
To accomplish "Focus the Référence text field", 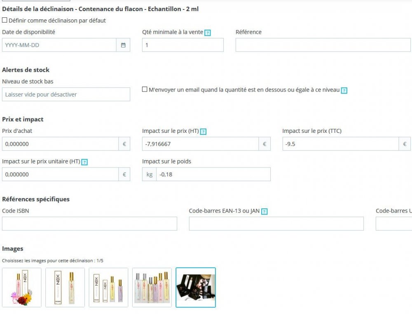I will (x=323, y=45).
